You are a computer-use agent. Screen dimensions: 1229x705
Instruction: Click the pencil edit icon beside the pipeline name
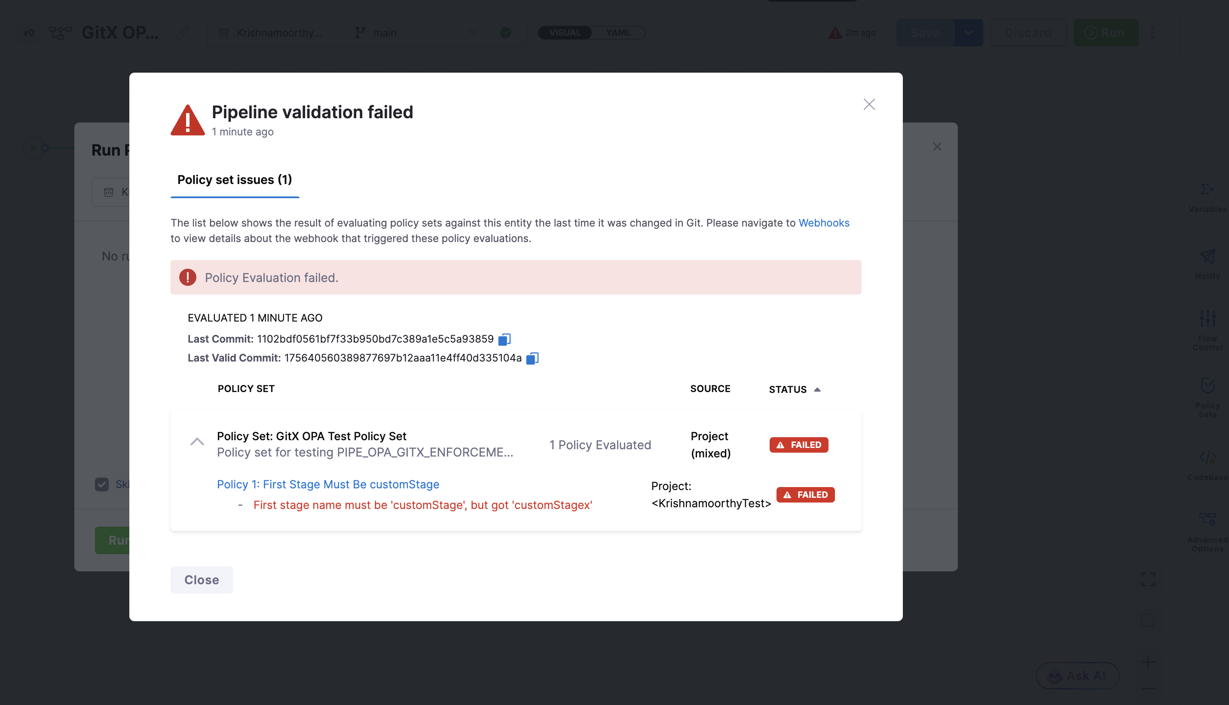pyautogui.click(x=183, y=32)
